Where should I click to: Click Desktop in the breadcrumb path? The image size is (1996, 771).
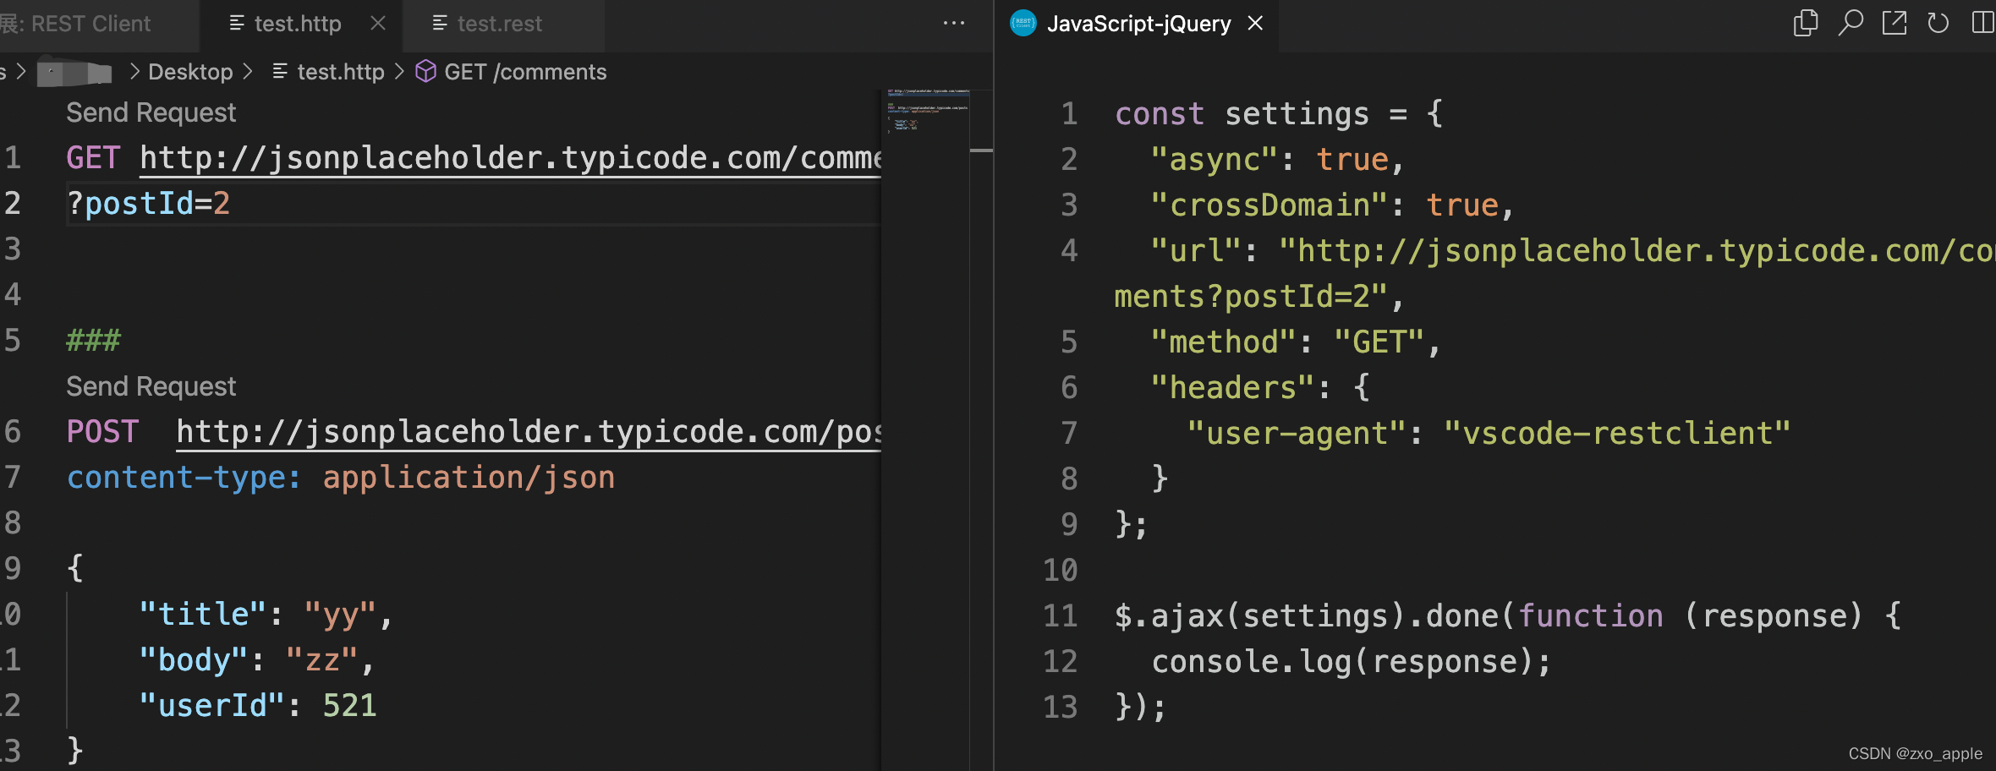pos(190,72)
